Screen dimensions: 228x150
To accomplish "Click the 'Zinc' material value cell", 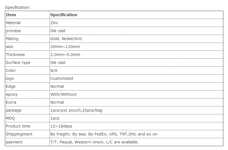I will click(136, 23).
